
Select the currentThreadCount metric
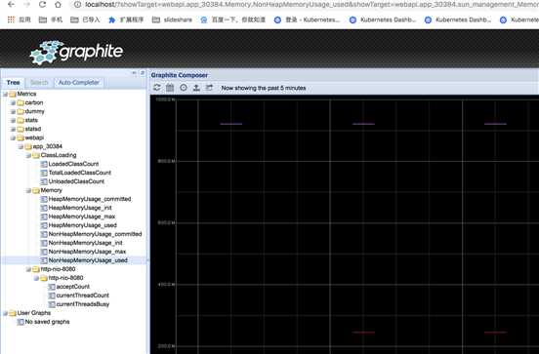[x=83, y=295]
